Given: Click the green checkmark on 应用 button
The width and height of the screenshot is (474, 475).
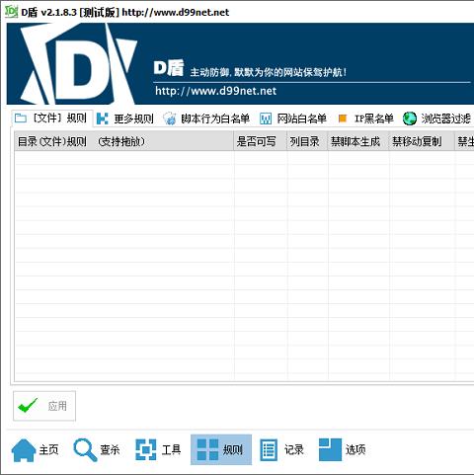Looking at the screenshot, I should coord(28,405).
